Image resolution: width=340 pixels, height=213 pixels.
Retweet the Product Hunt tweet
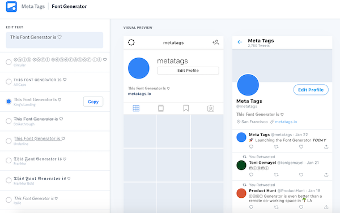pos(277,207)
